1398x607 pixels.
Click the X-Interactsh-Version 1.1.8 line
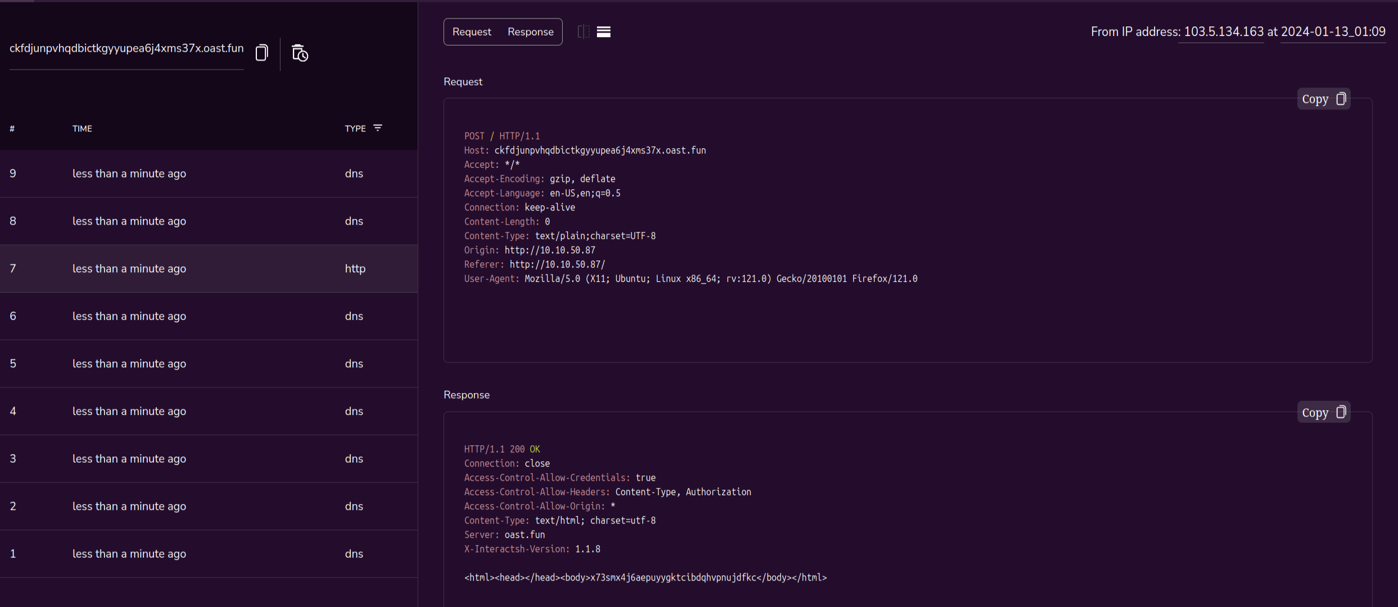532,549
